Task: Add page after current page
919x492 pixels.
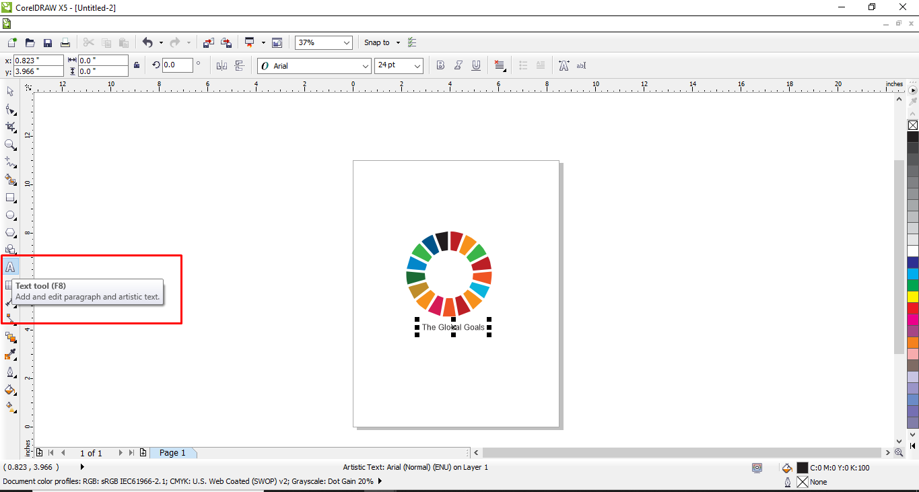Action: 143,453
